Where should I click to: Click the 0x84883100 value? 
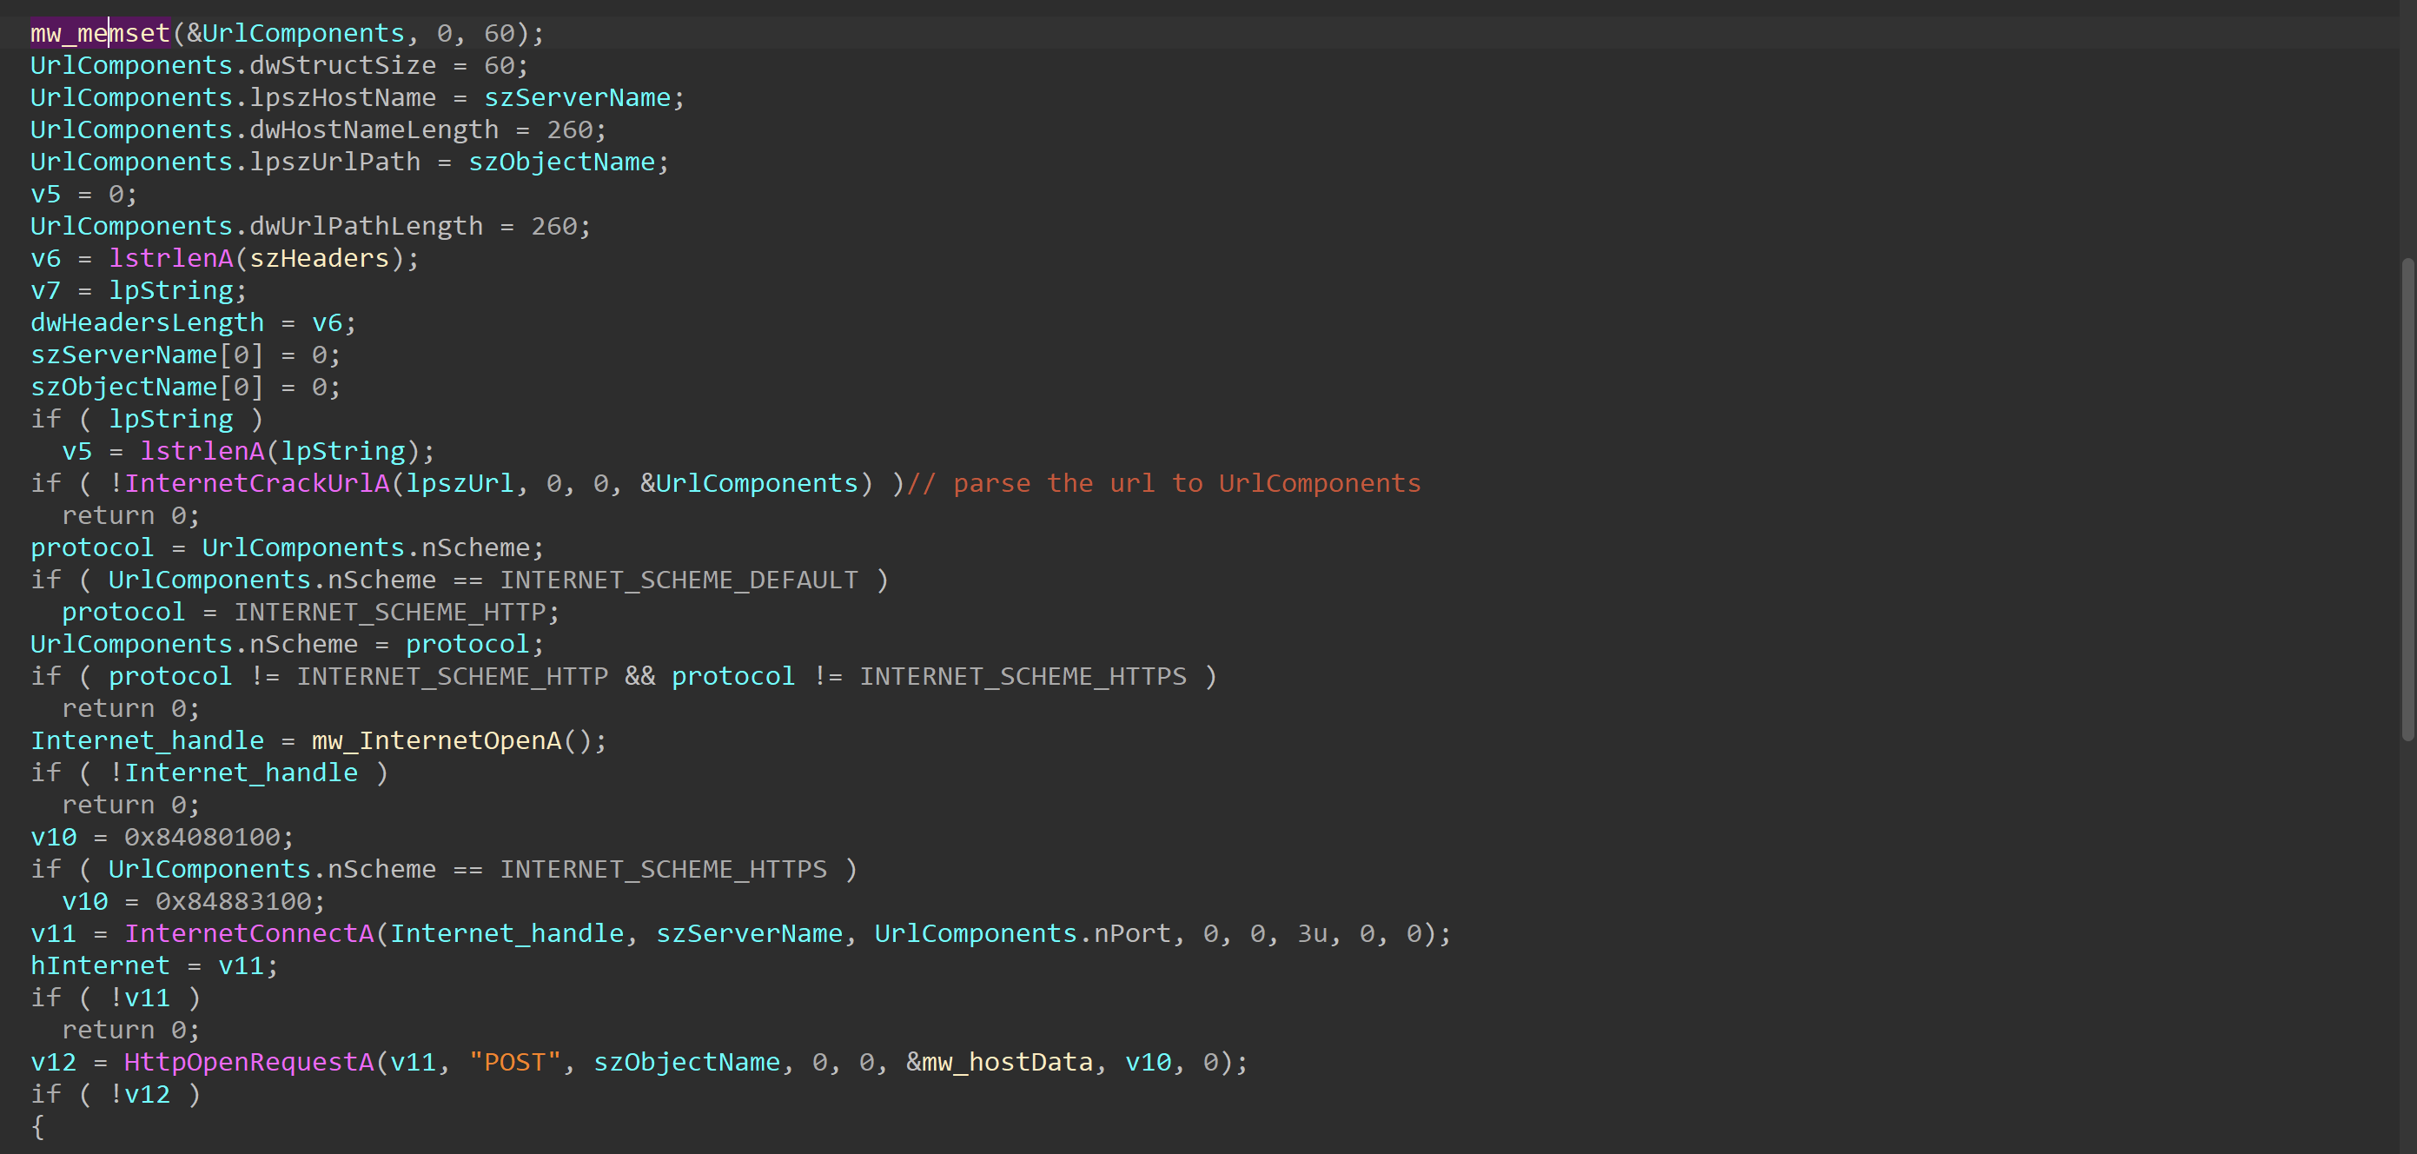pos(233,902)
